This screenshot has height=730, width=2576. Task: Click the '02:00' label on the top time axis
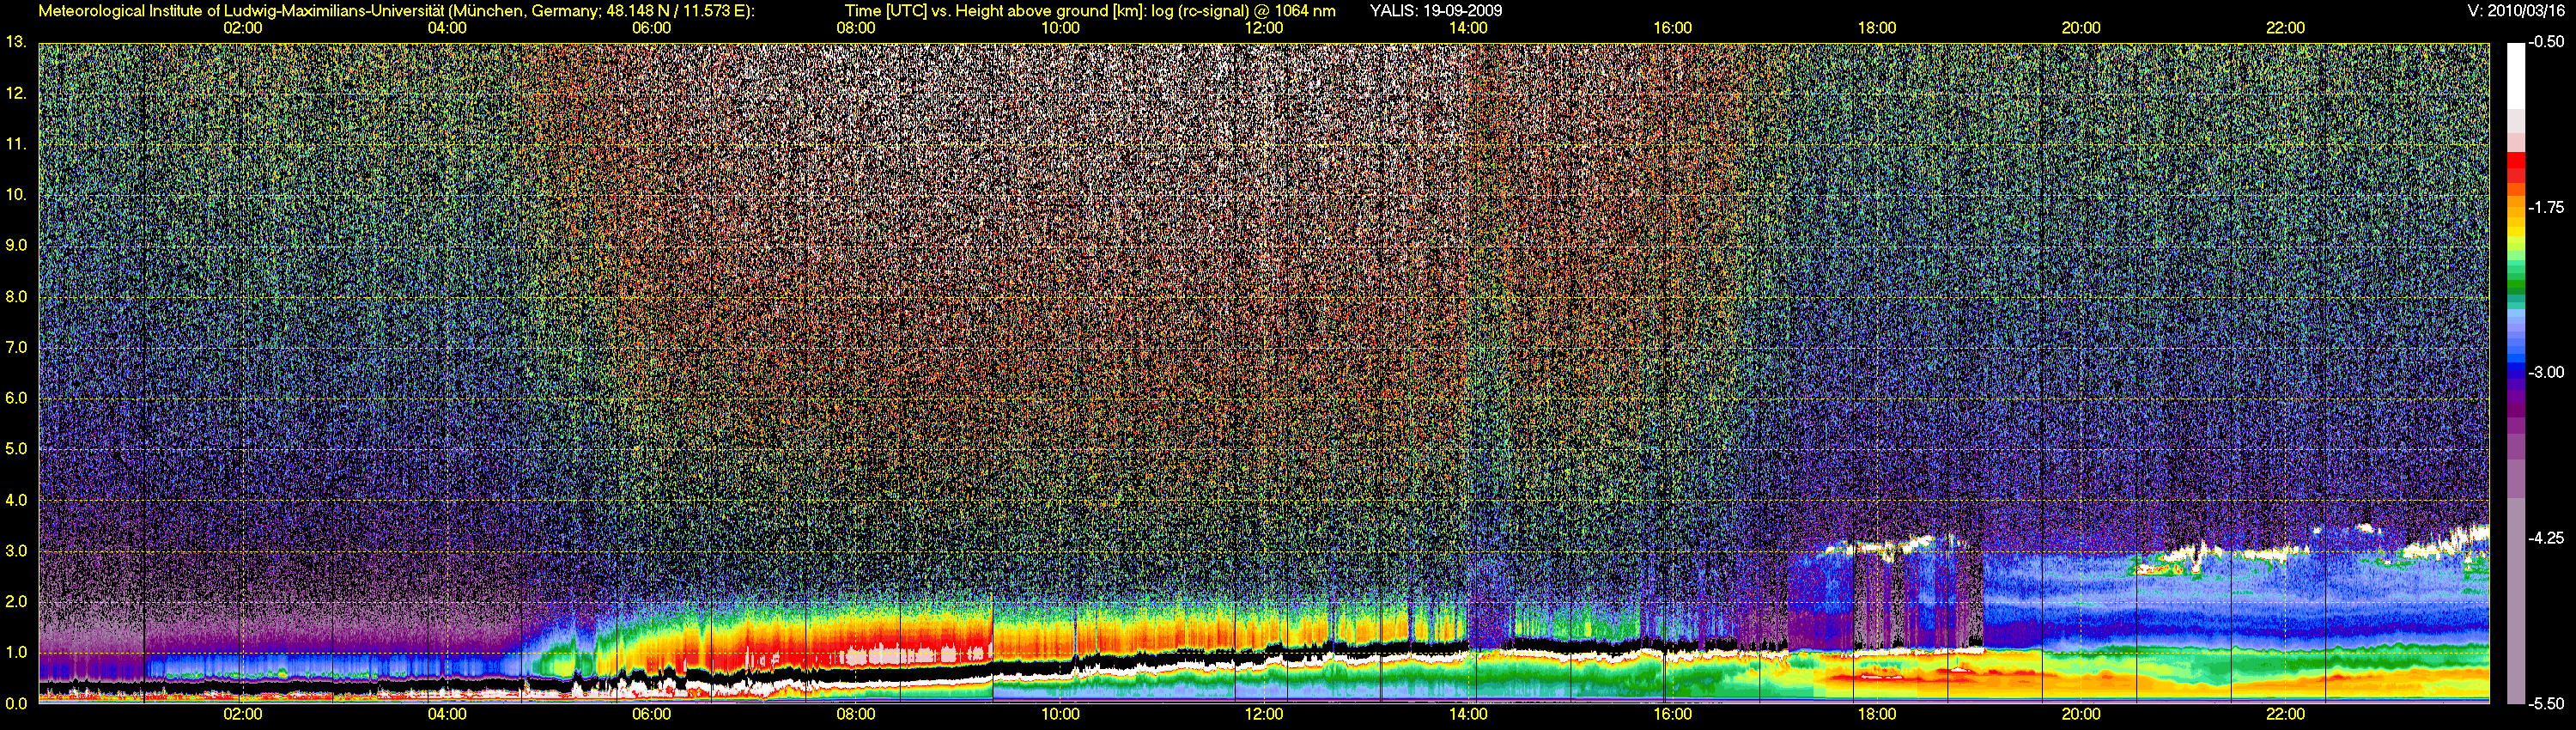tap(243, 28)
